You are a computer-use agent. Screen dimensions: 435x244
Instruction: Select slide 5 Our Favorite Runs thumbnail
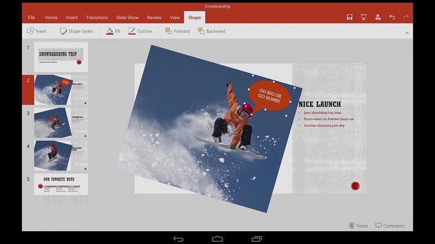tap(60, 184)
